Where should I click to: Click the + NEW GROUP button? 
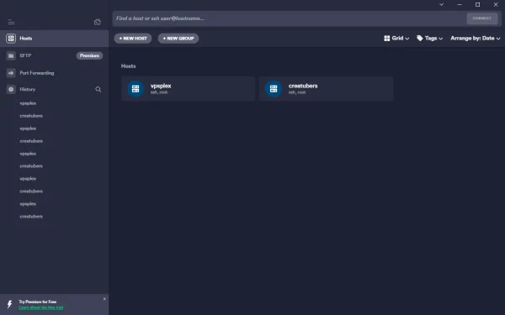[178, 39]
